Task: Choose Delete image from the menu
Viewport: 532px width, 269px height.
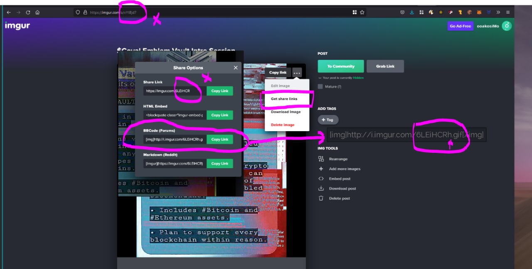Action: [x=283, y=125]
